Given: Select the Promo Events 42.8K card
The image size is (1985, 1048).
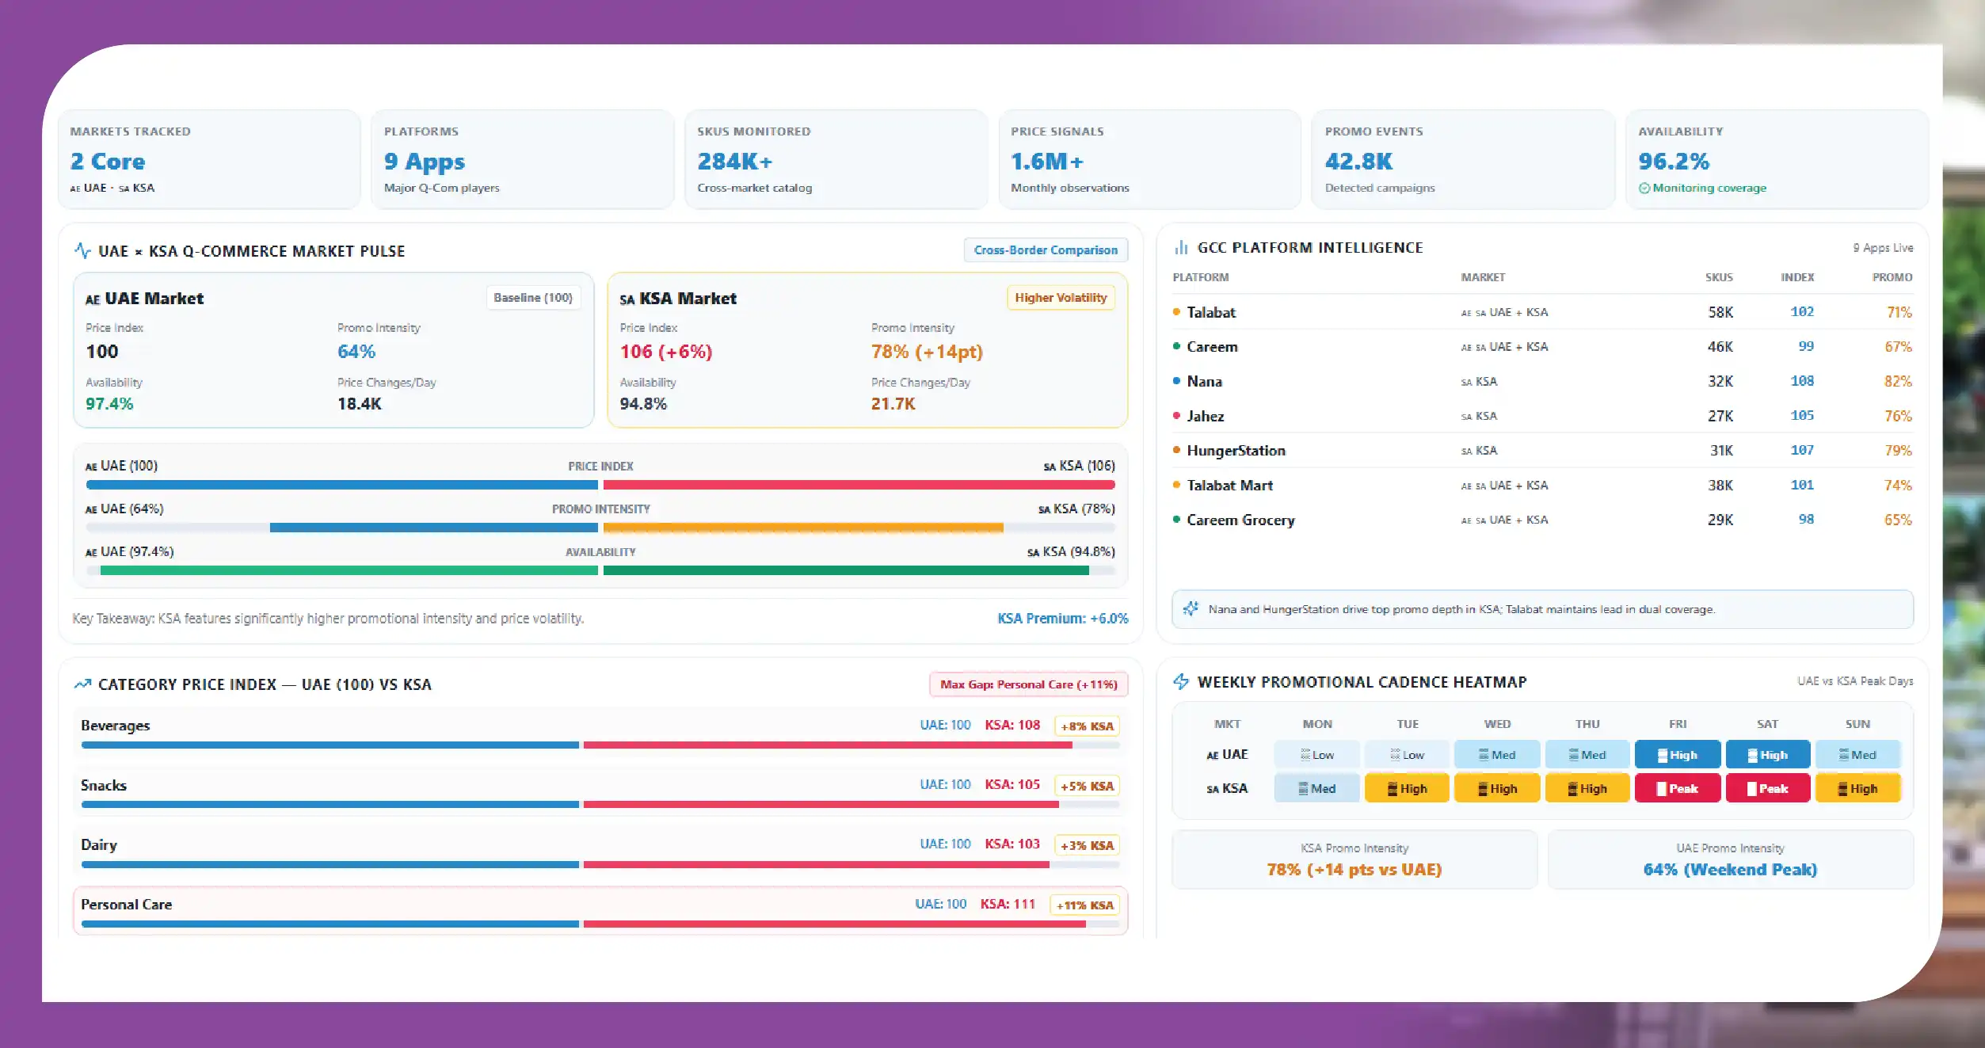Looking at the screenshot, I should (1463, 159).
